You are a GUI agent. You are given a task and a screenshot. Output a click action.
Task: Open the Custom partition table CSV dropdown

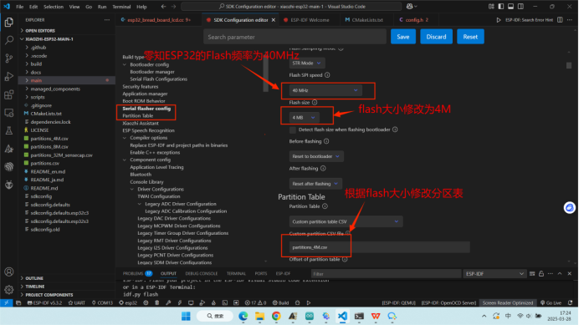[x=346, y=221]
